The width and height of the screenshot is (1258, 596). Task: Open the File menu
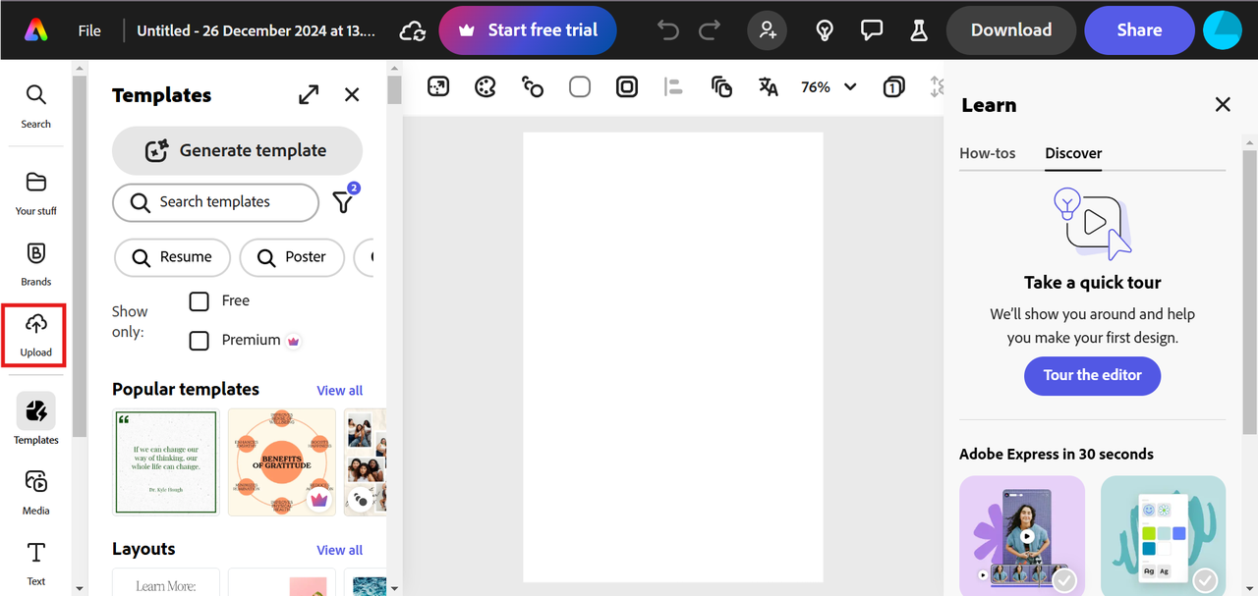pos(89,30)
